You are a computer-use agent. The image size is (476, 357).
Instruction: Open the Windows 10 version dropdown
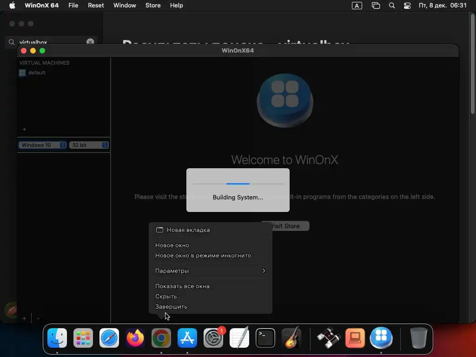pyautogui.click(x=42, y=145)
